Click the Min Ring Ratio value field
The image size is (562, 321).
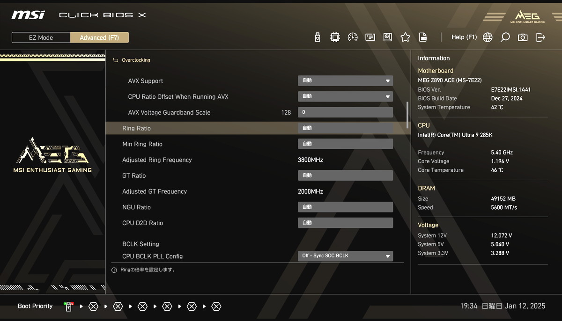click(x=345, y=144)
